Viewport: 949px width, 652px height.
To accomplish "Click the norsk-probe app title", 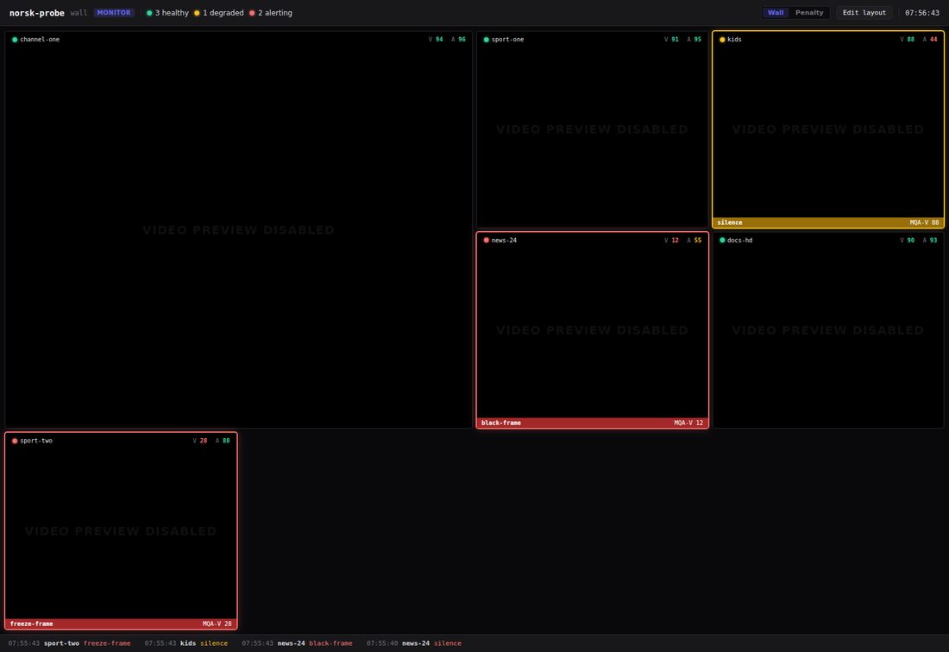I will click(37, 13).
